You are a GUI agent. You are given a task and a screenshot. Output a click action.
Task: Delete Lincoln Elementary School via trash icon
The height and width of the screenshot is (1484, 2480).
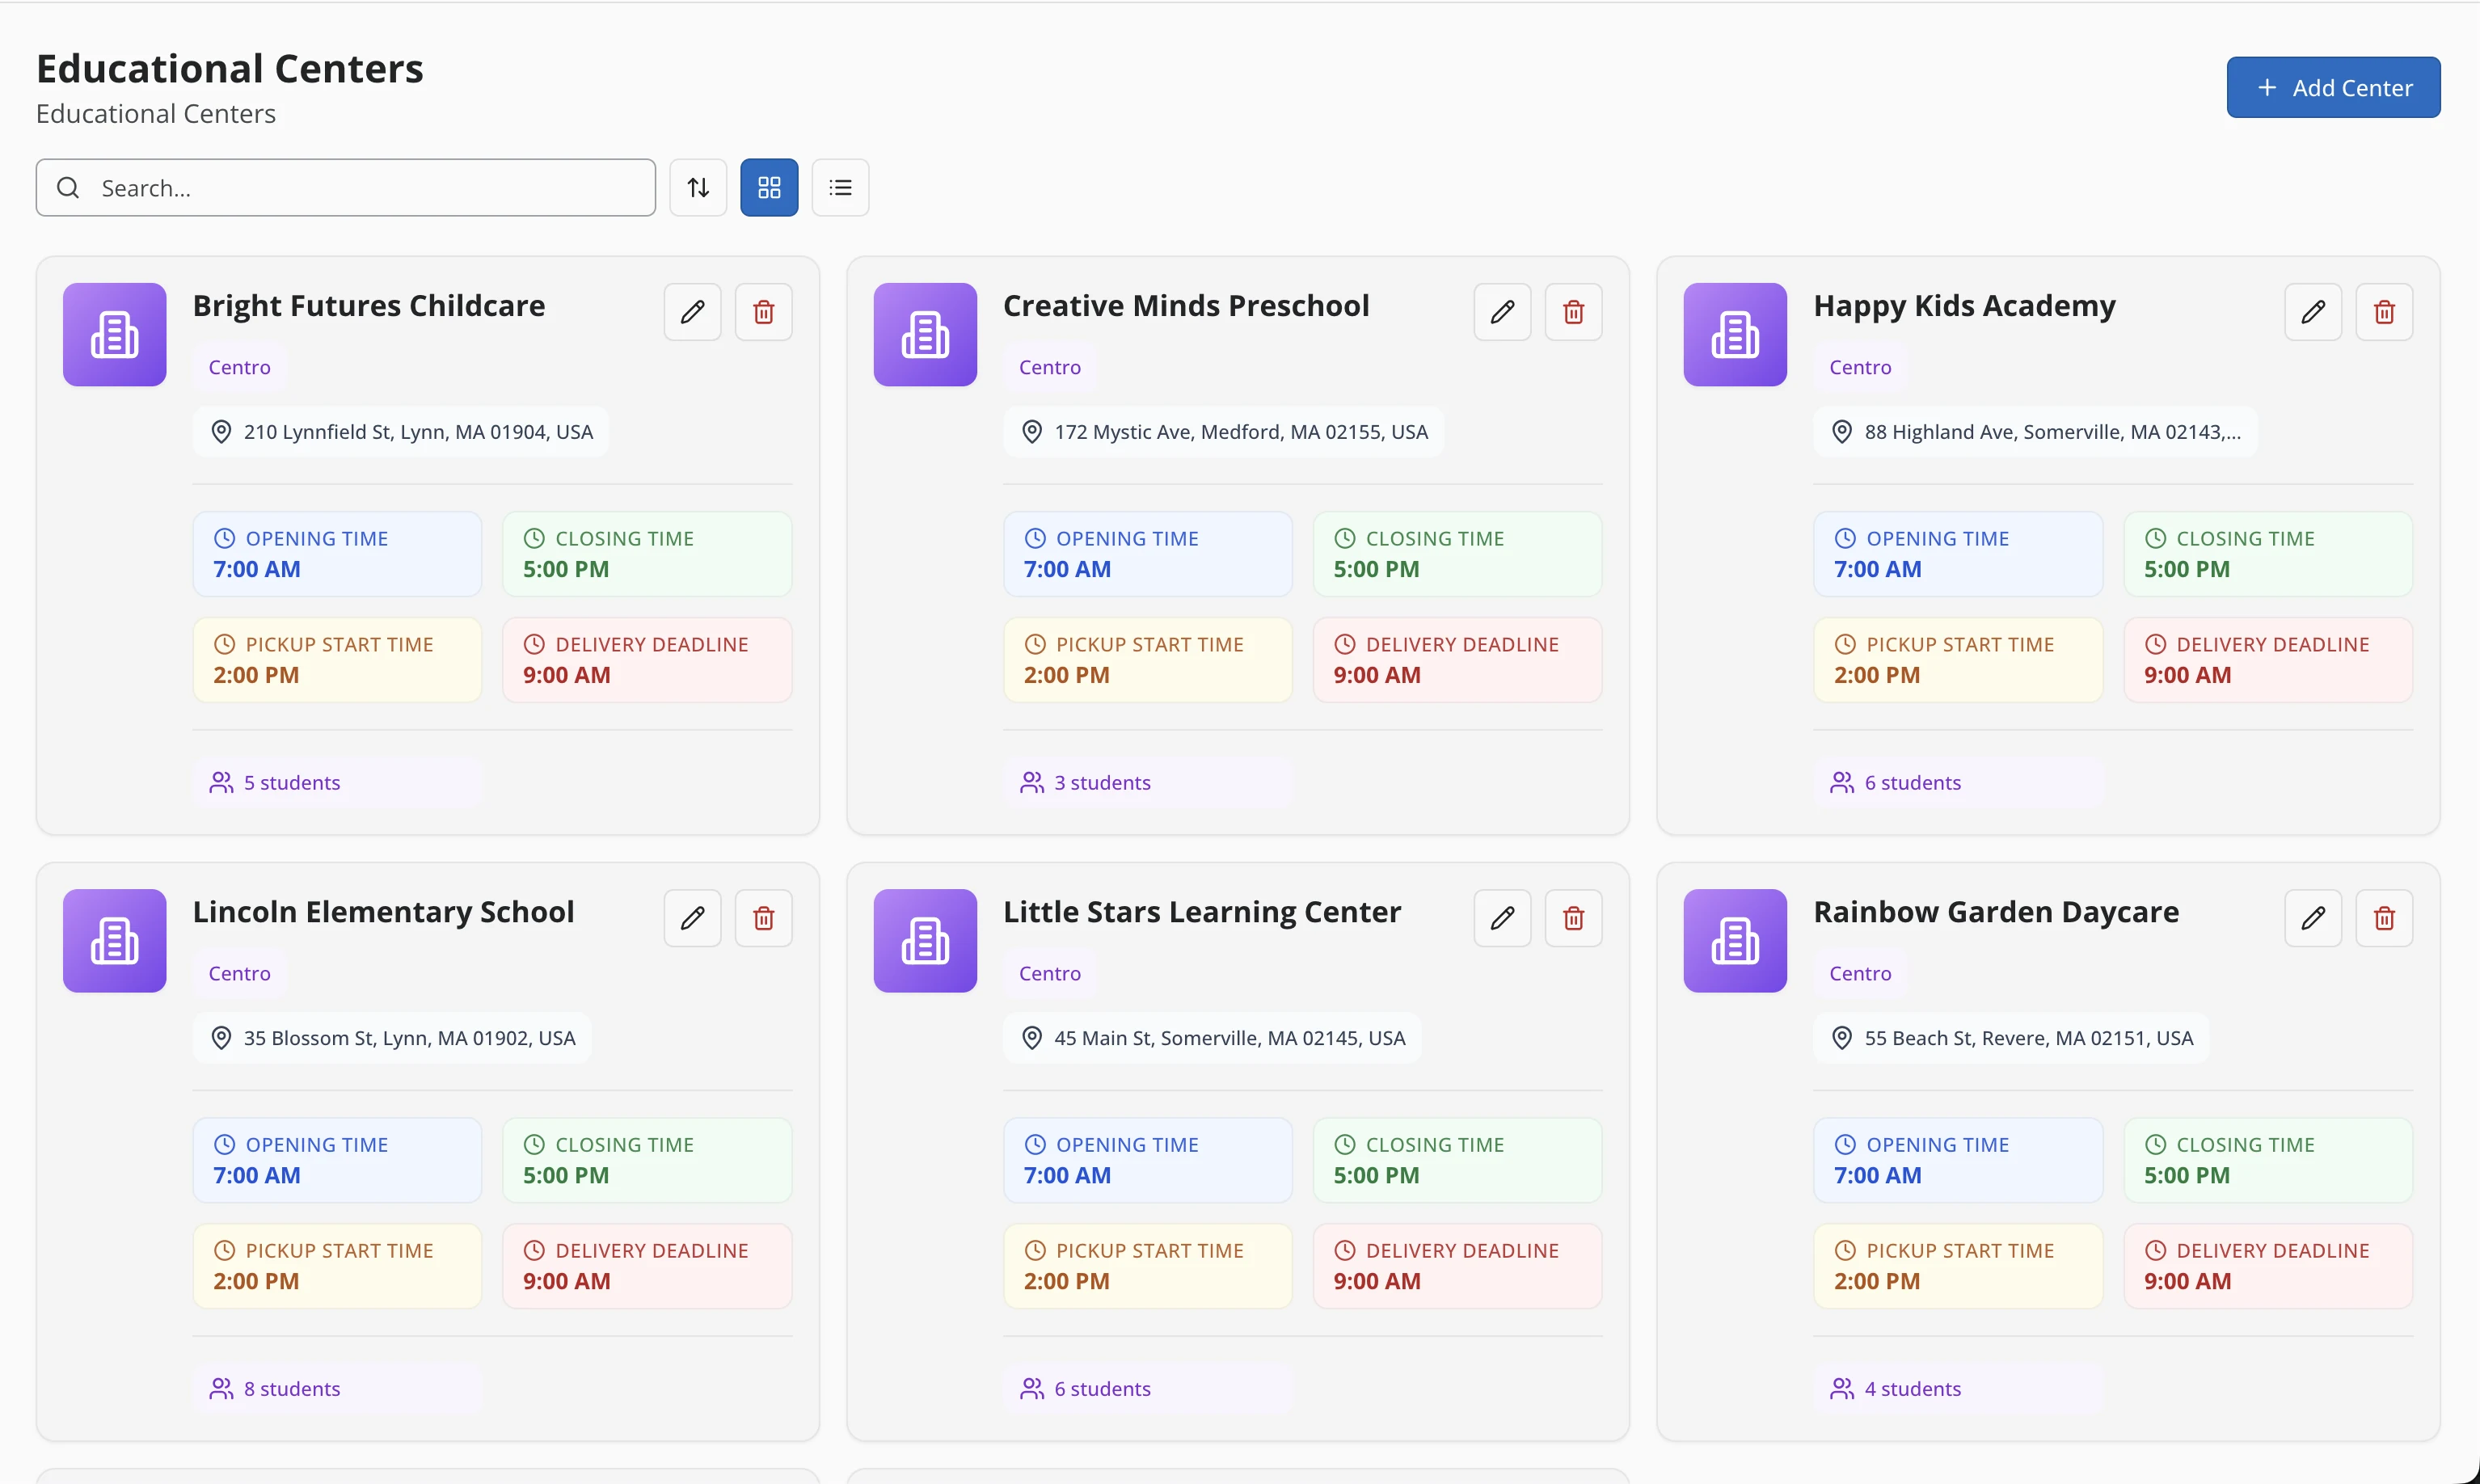tap(764, 918)
